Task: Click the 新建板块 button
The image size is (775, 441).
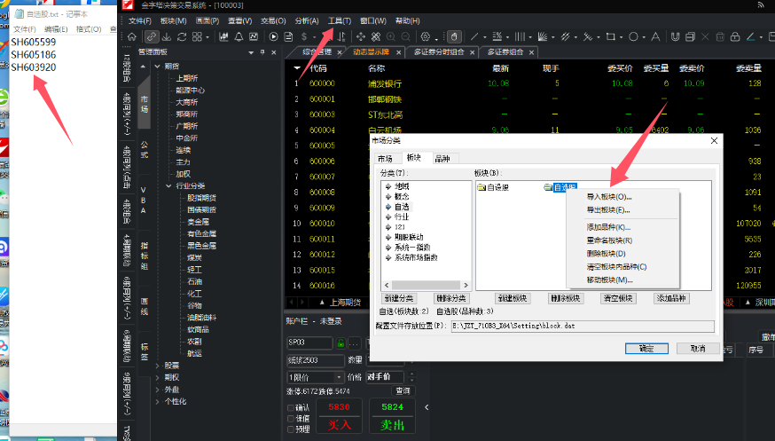Action: (x=512, y=298)
